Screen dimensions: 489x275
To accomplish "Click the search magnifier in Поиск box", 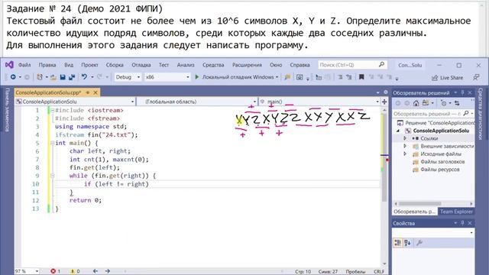I will point(381,64).
